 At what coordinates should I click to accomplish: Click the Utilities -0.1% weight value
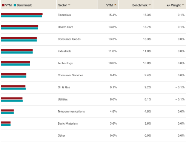coord(180,99)
